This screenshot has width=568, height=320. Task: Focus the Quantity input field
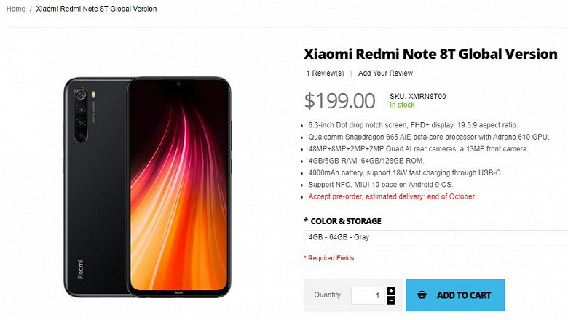[x=368, y=295]
